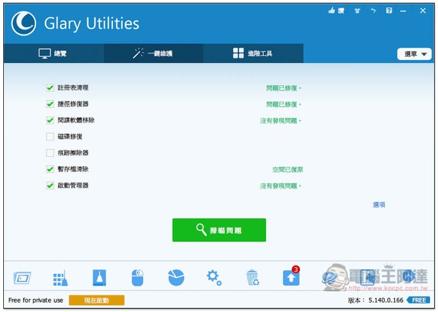Screen dimensions: 438x312
Task: Switch to the 總覽 tab
Action: click(53, 53)
